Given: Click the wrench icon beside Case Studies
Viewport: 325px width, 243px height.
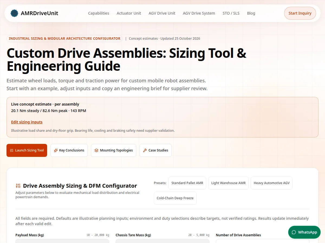Looking at the screenshot, I should [145, 150].
